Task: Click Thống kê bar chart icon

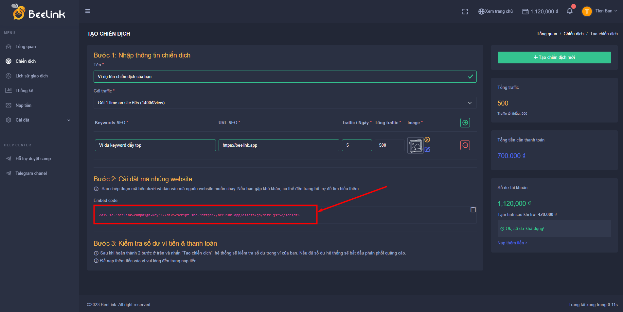Action: pyautogui.click(x=9, y=90)
